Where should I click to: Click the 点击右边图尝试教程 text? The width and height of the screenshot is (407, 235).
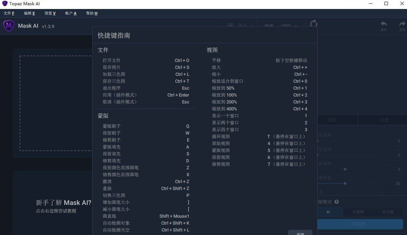(56, 211)
